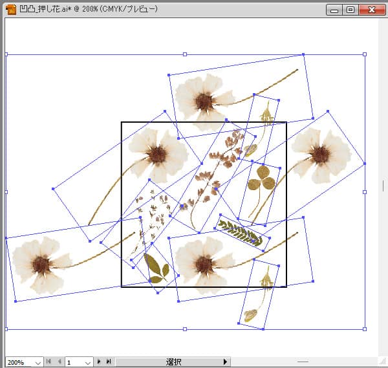Select the olive leaf sprig near the square's bottom

tap(157, 268)
